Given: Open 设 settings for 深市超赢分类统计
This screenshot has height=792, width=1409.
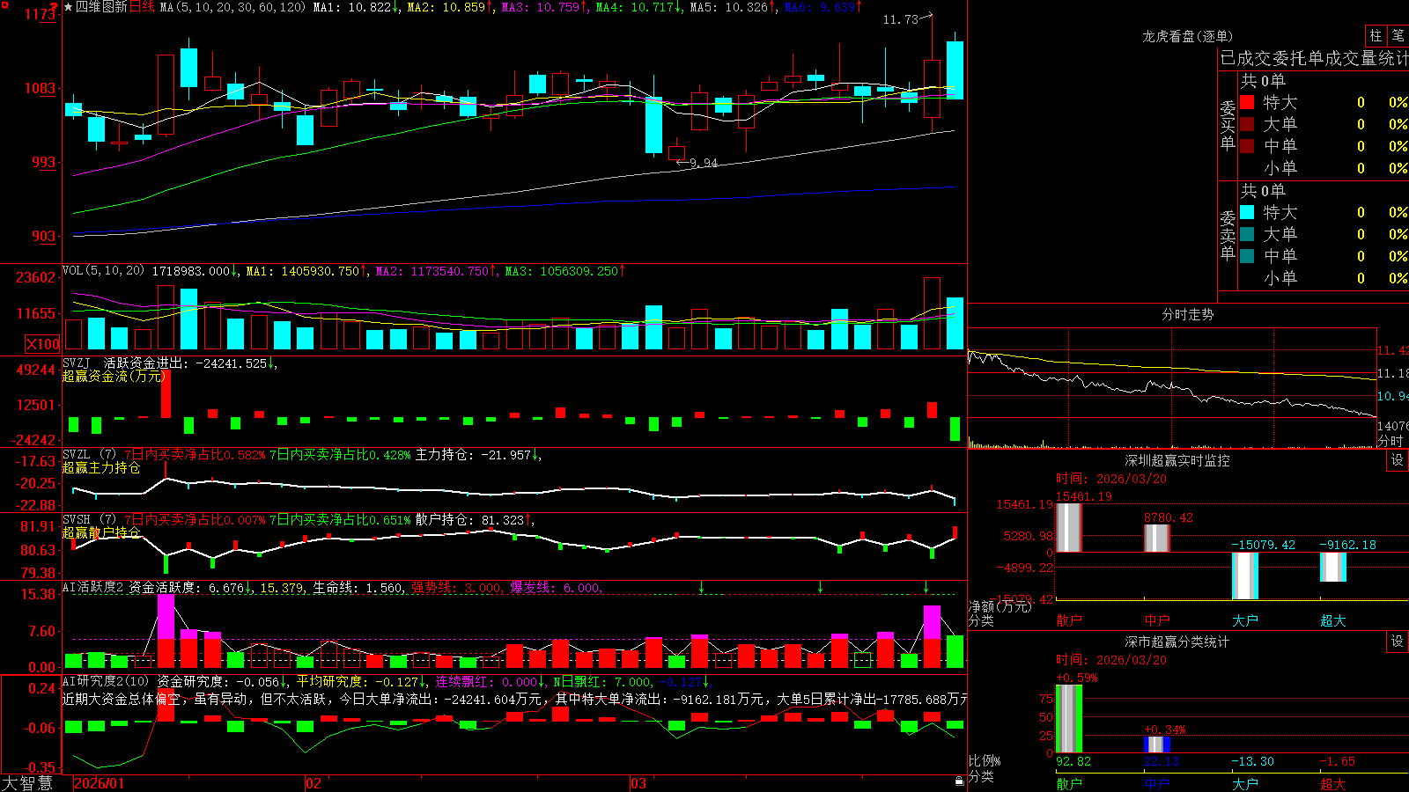Looking at the screenshot, I should [1398, 642].
